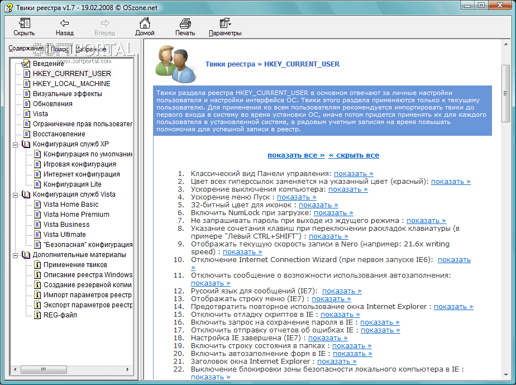The width and height of the screenshot is (516, 385).
Task: Switch to the Содержание tab
Action: [x=26, y=49]
